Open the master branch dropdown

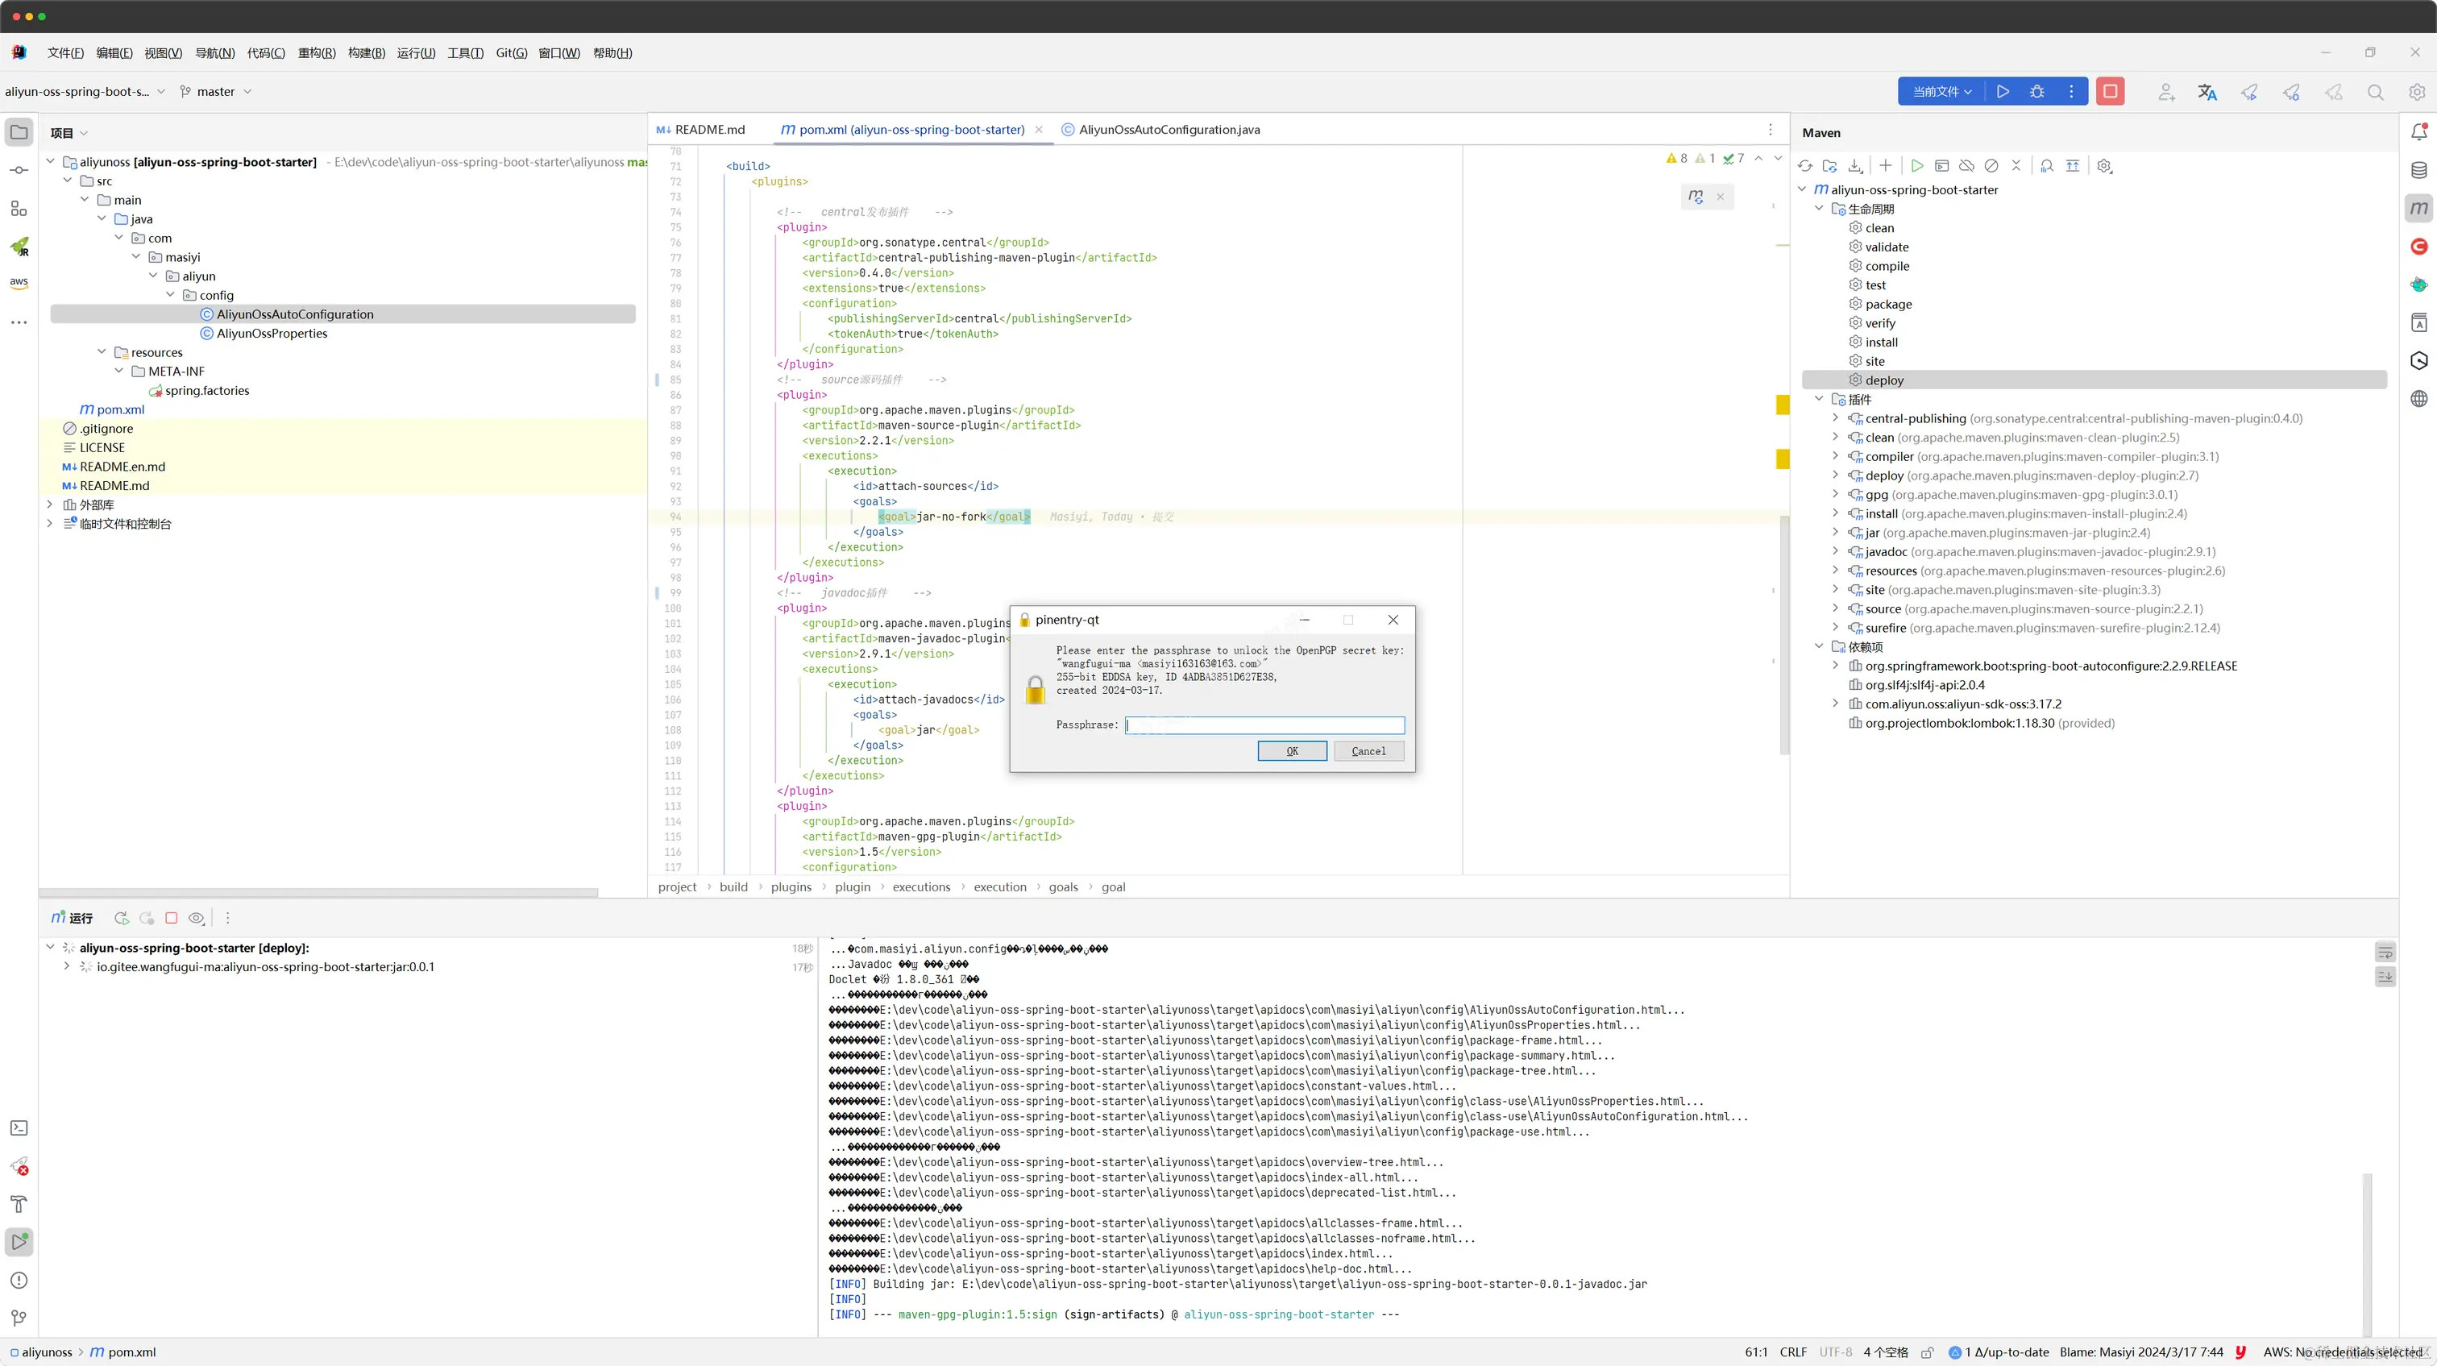coord(216,92)
